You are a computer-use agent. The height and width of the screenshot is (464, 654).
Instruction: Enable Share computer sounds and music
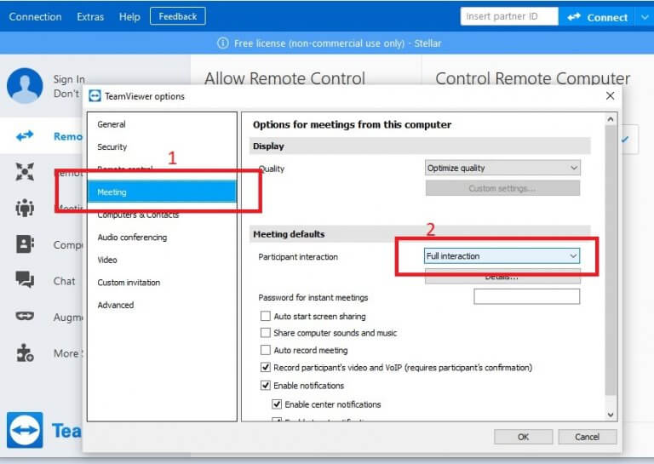pos(266,333)
